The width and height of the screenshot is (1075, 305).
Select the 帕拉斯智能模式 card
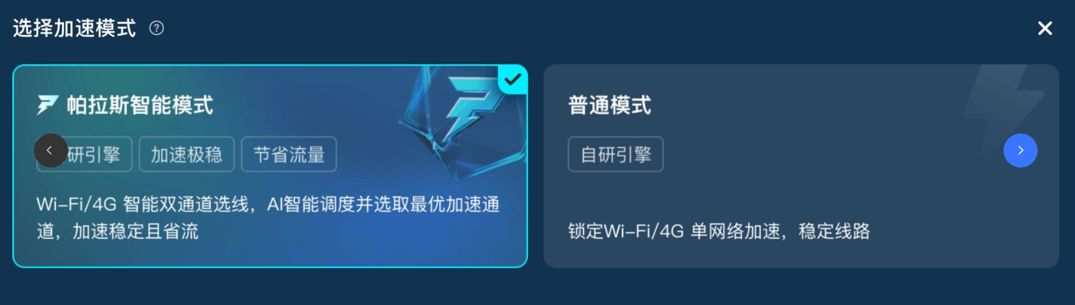[270, 166]
